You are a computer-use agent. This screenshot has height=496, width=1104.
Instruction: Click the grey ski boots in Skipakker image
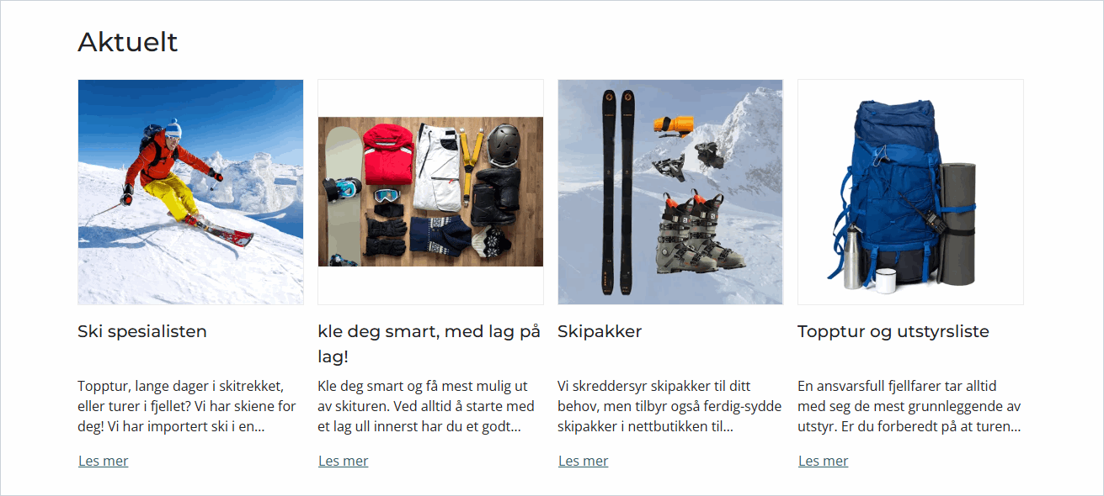point(697,240)
